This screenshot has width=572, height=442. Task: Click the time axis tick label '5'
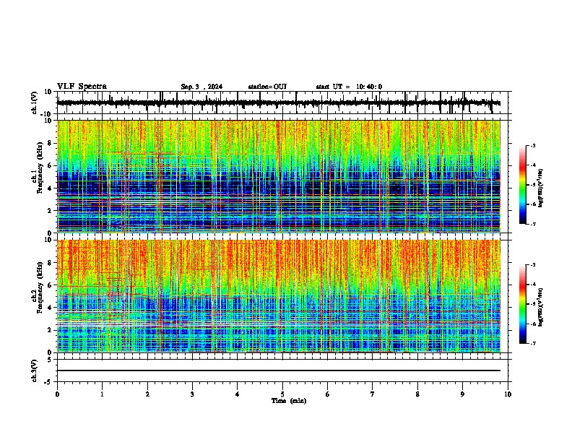pos(282,394)
